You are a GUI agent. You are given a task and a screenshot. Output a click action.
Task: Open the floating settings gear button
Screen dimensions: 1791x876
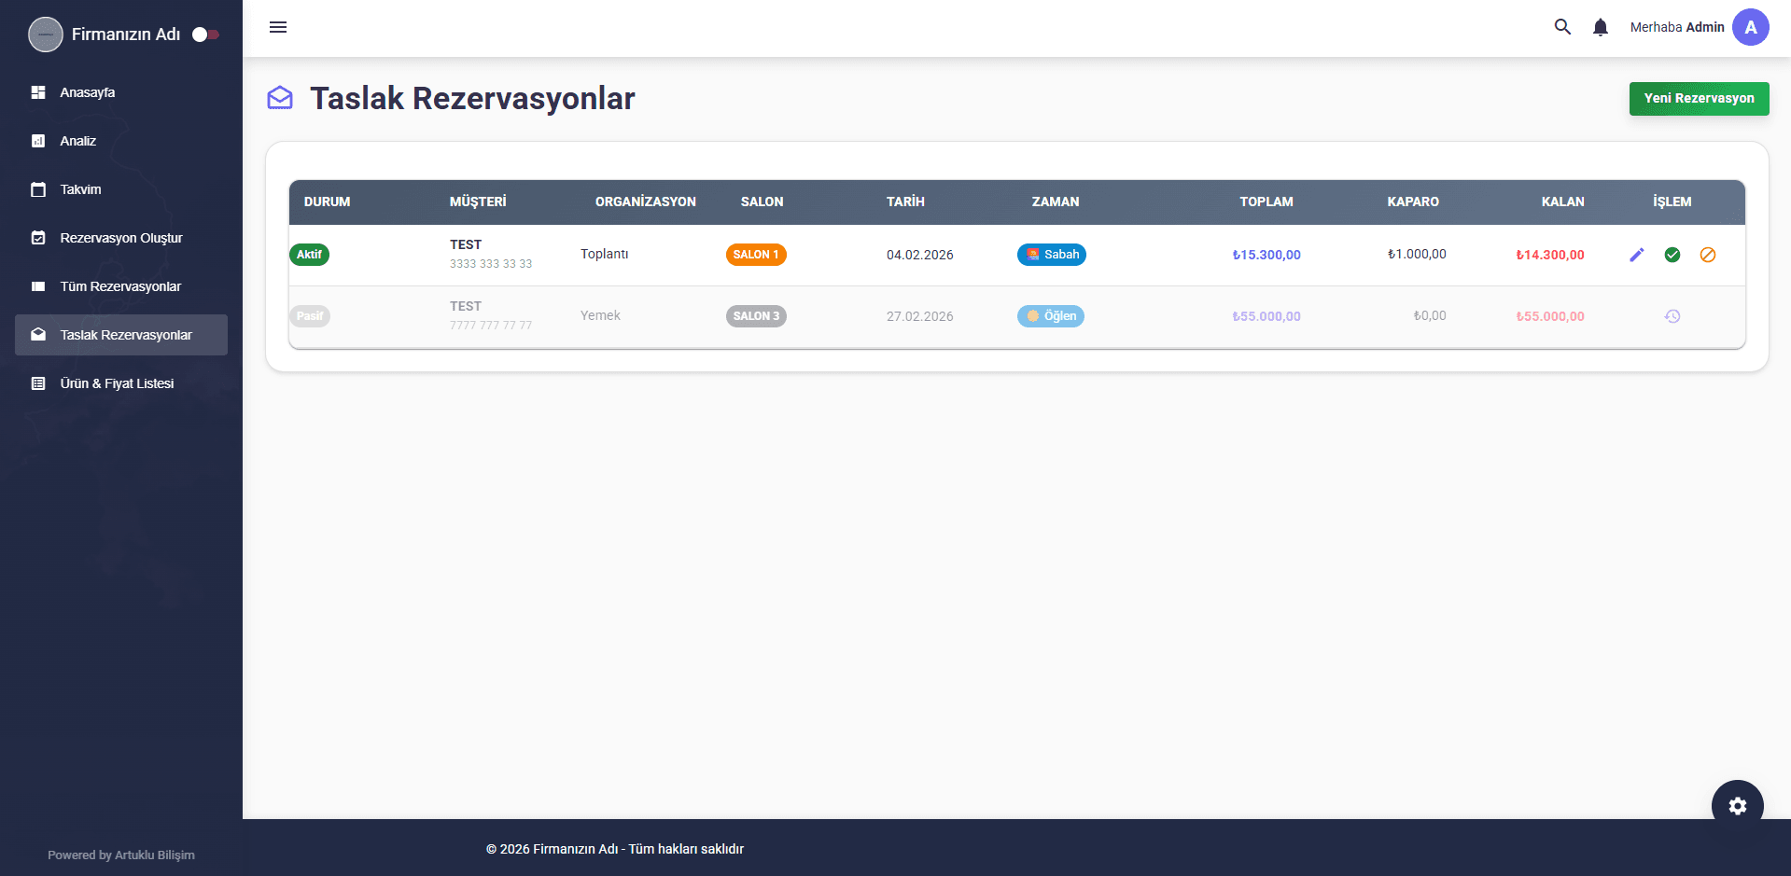point(1737,805)
